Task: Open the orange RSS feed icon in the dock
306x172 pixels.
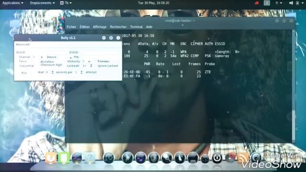Action: pos(243,158)
